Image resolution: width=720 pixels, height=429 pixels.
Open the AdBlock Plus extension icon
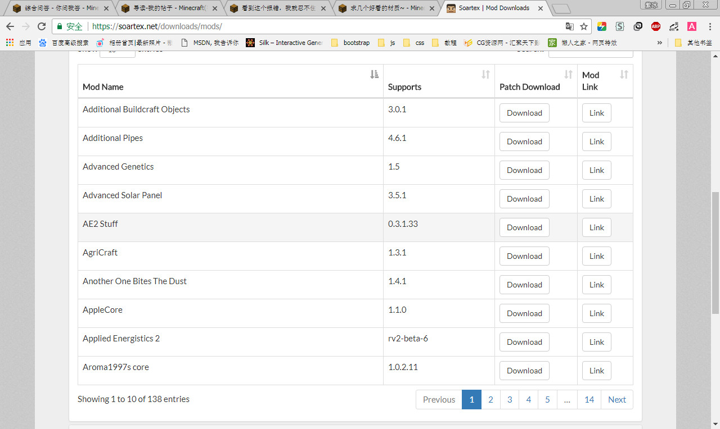pyautogui.click(x=656, y=26)
